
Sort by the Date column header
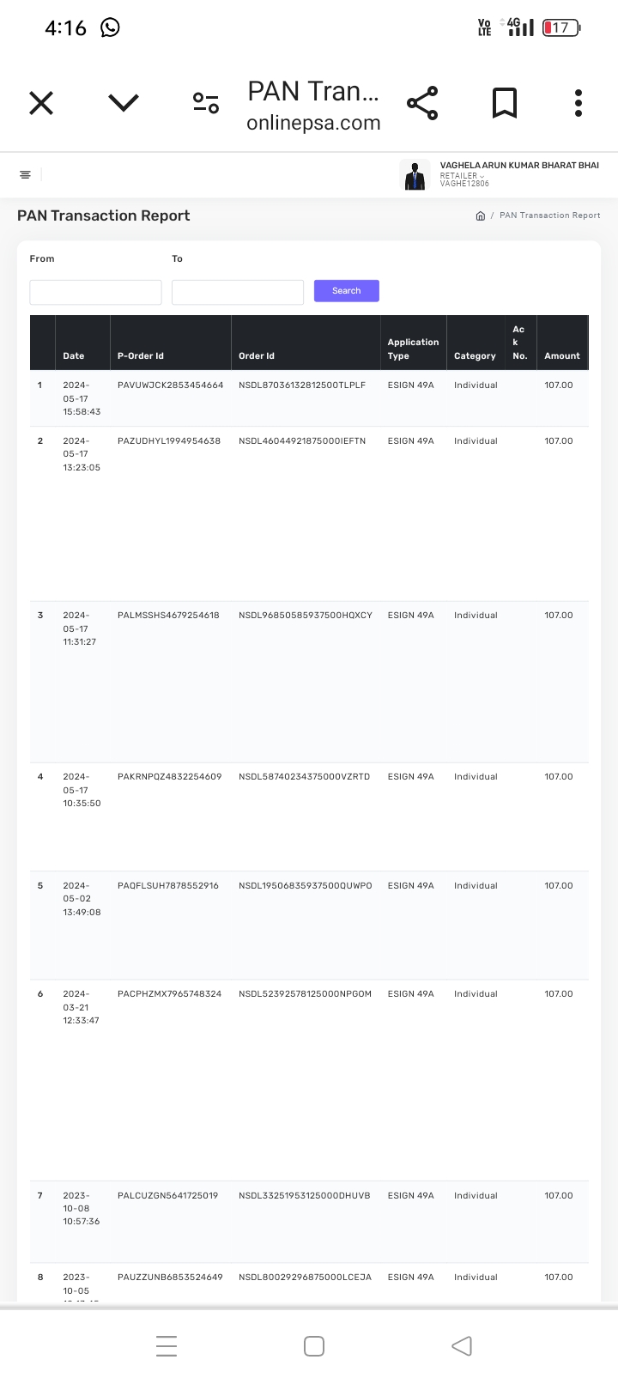(x=74, y=355)
